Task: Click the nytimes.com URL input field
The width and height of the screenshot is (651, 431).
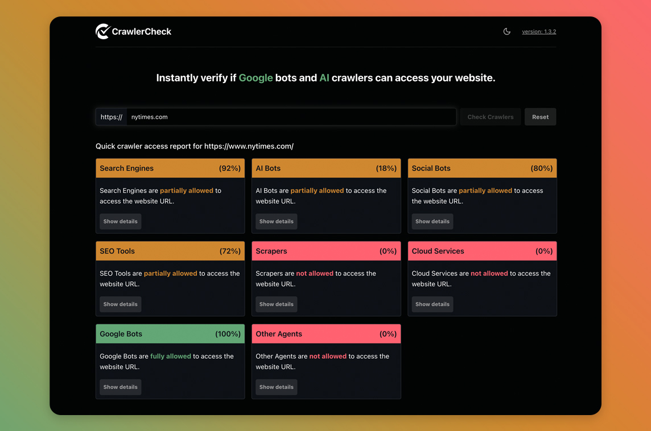Action: pos(291,117)
